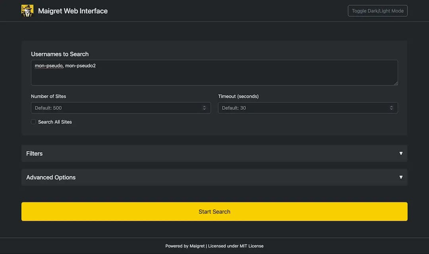This screenshot has width=429, height=254.
Task: Click the Maigret detective logo icon
Action: point(27,10)
